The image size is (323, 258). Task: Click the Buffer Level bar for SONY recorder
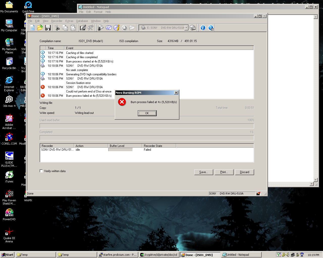click(120, 150)
